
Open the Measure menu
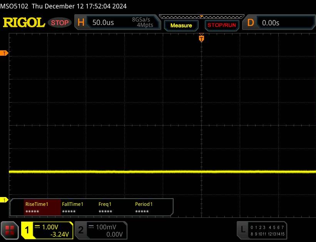click(181, 26)
